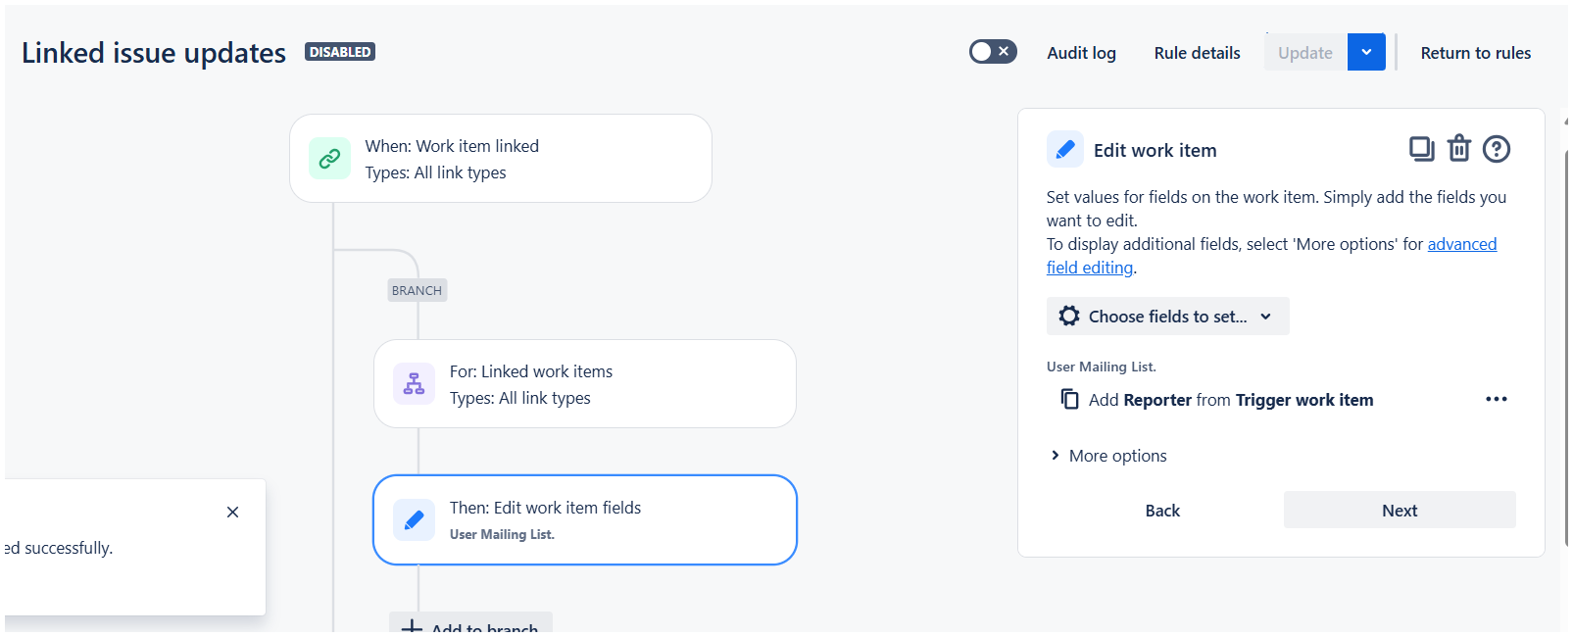Click the branch icon on Linked work items
Image resolution: width=1573 pixels, height=637 pixels.
point(414,383)
